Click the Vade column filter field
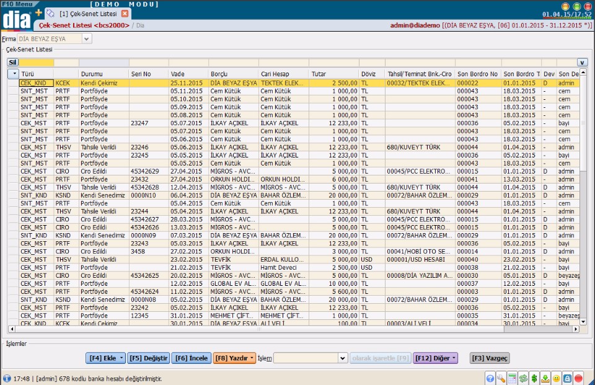Screen dimensions: 595x385 click(188, 62)
